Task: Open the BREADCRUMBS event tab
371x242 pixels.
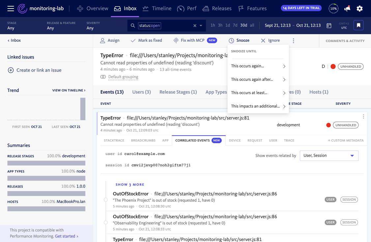Action: coord(143,140)
